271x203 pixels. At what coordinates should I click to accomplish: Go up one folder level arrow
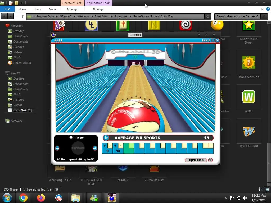click(x=23, y=16)
